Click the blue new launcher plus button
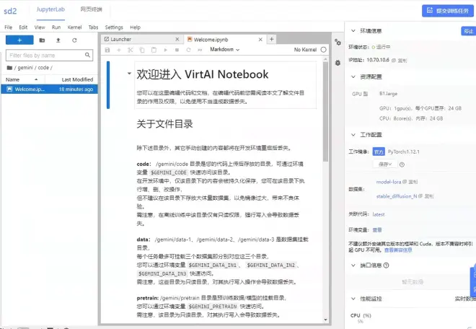 tap(19, 40)
